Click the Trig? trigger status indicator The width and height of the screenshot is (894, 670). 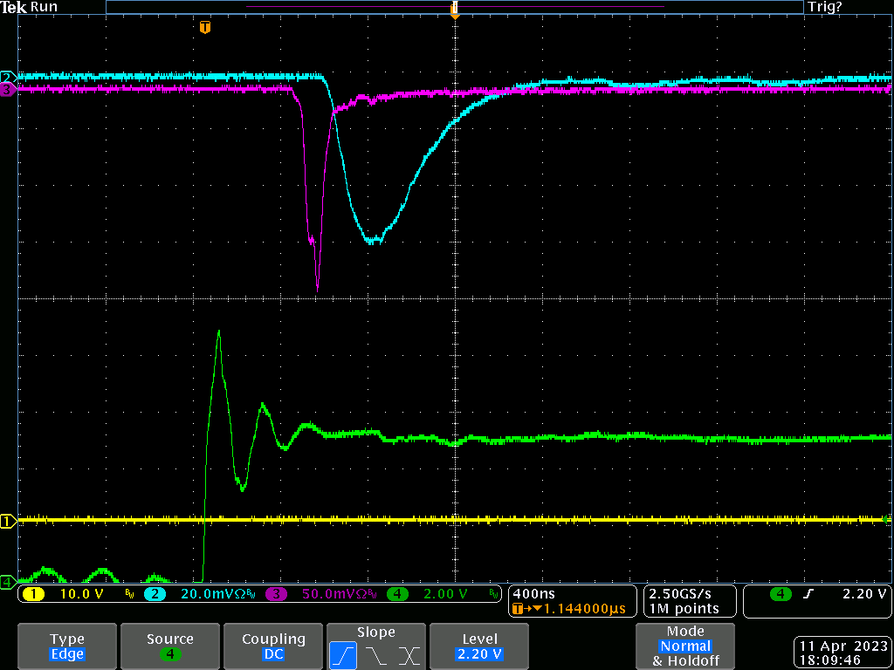point(824,7)
